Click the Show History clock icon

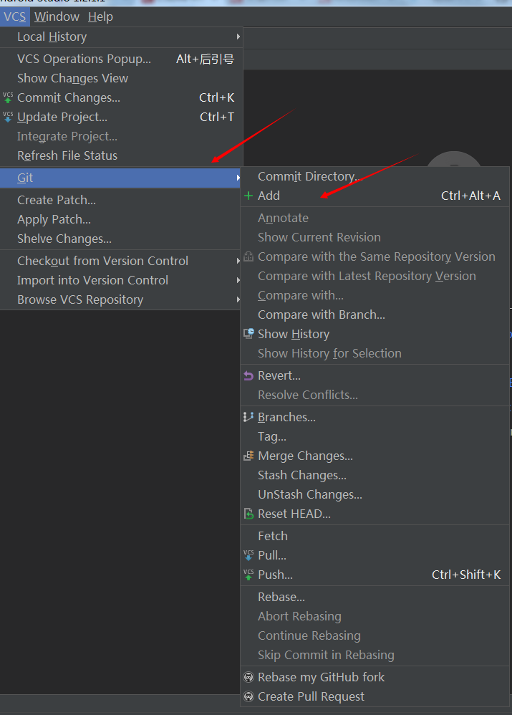coord(248,334)
